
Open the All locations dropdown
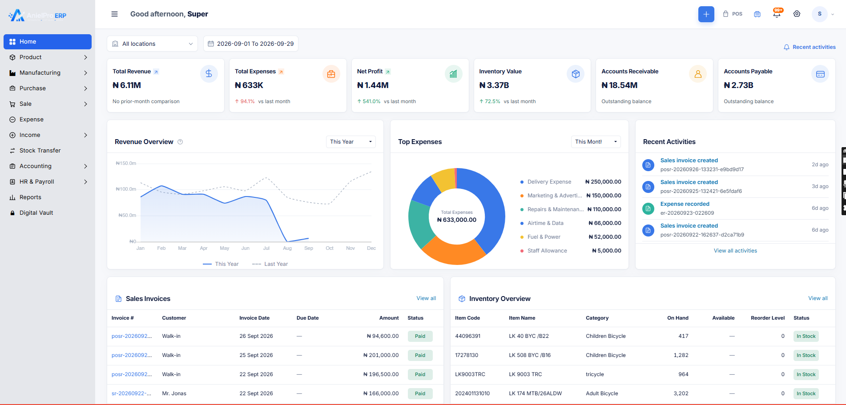click(x=152, y=44)
